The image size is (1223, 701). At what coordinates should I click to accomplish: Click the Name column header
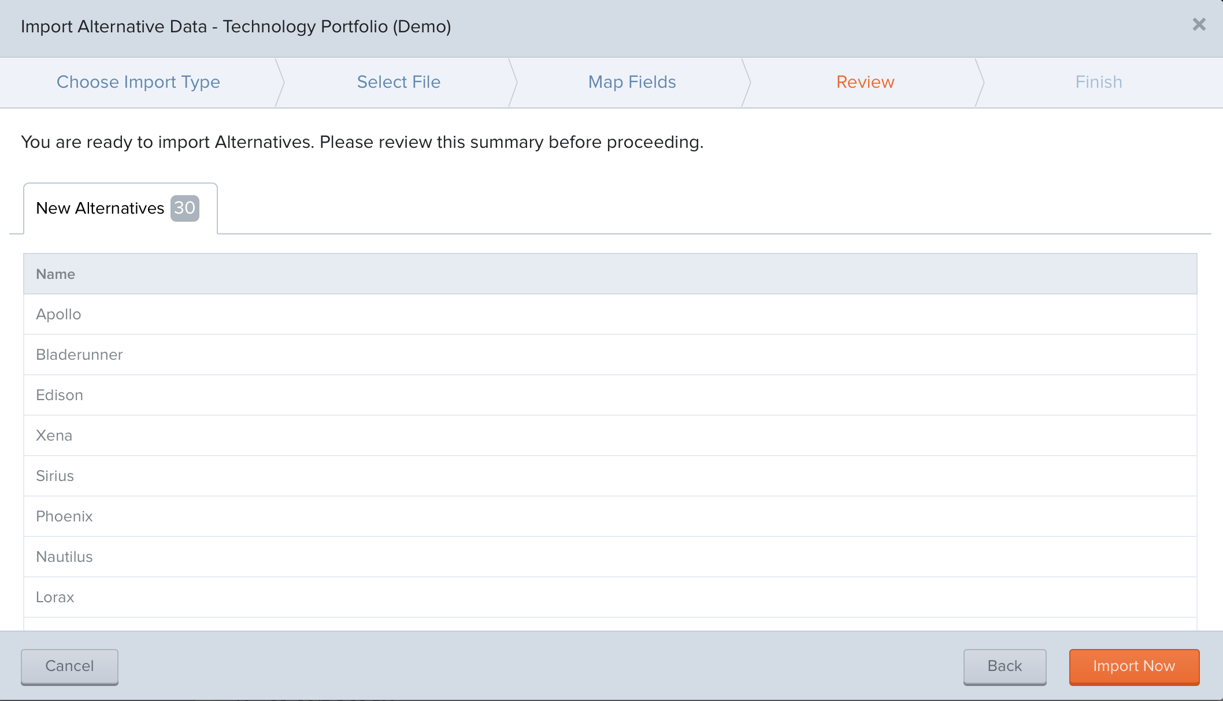click(610, 274)
